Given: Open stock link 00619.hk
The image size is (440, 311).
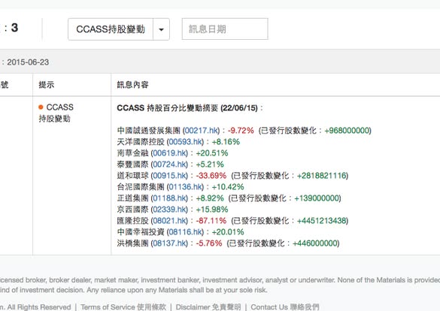Looking at the screenshot, I should [x=169, y=153].
